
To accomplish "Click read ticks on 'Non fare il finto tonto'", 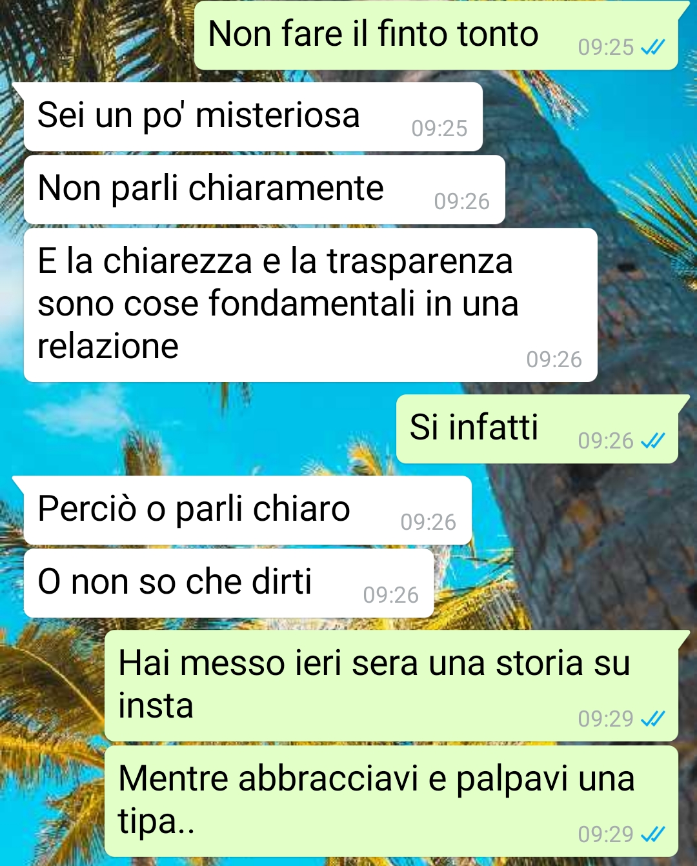I will (x=653, y=47).
